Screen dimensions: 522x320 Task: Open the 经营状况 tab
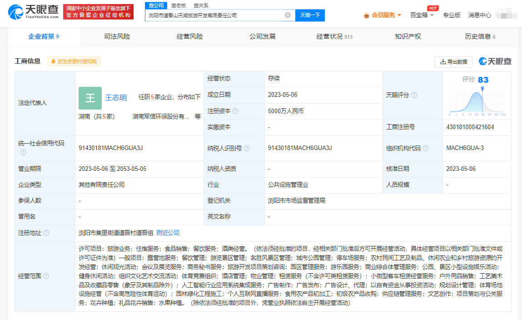pos(334,37)
